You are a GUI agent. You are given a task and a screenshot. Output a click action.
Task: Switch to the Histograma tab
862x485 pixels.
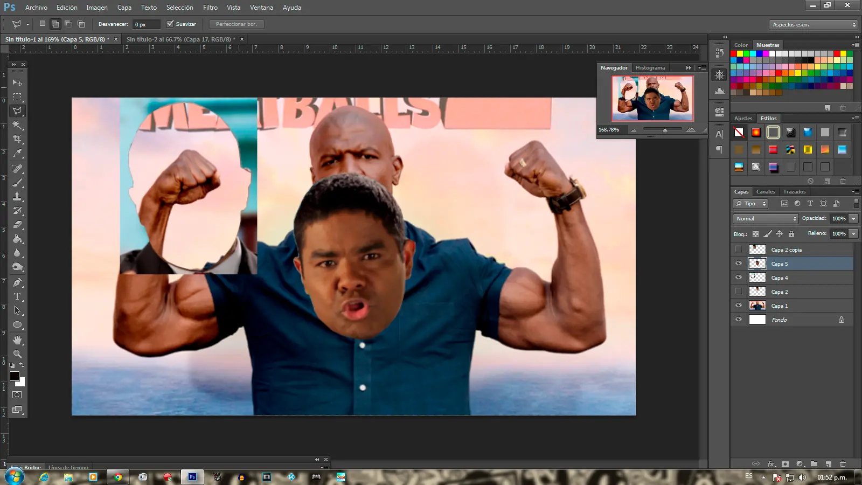[x=650, y=68]
